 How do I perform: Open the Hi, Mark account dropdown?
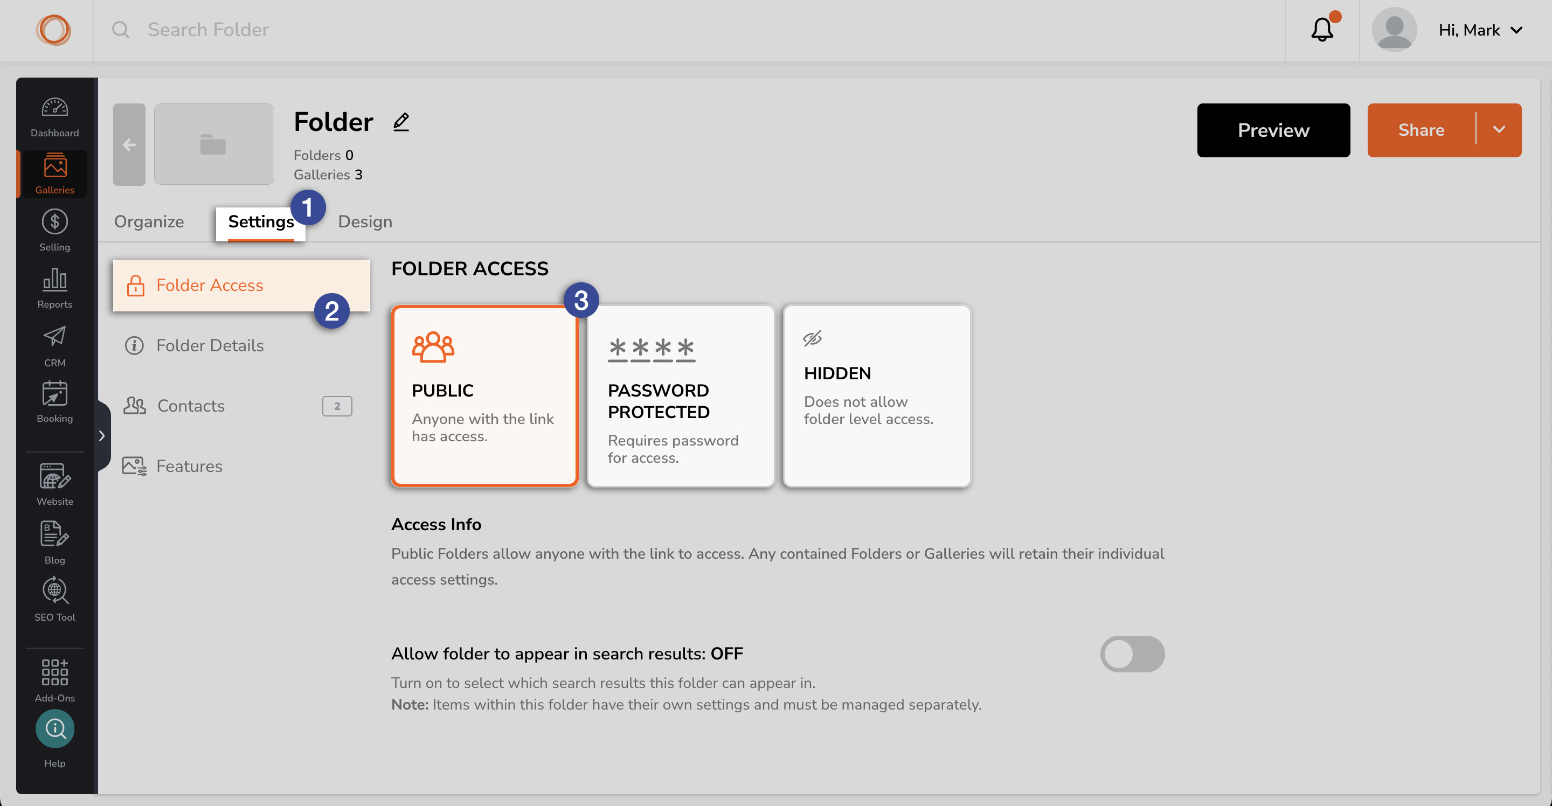tap(1480, 30)
